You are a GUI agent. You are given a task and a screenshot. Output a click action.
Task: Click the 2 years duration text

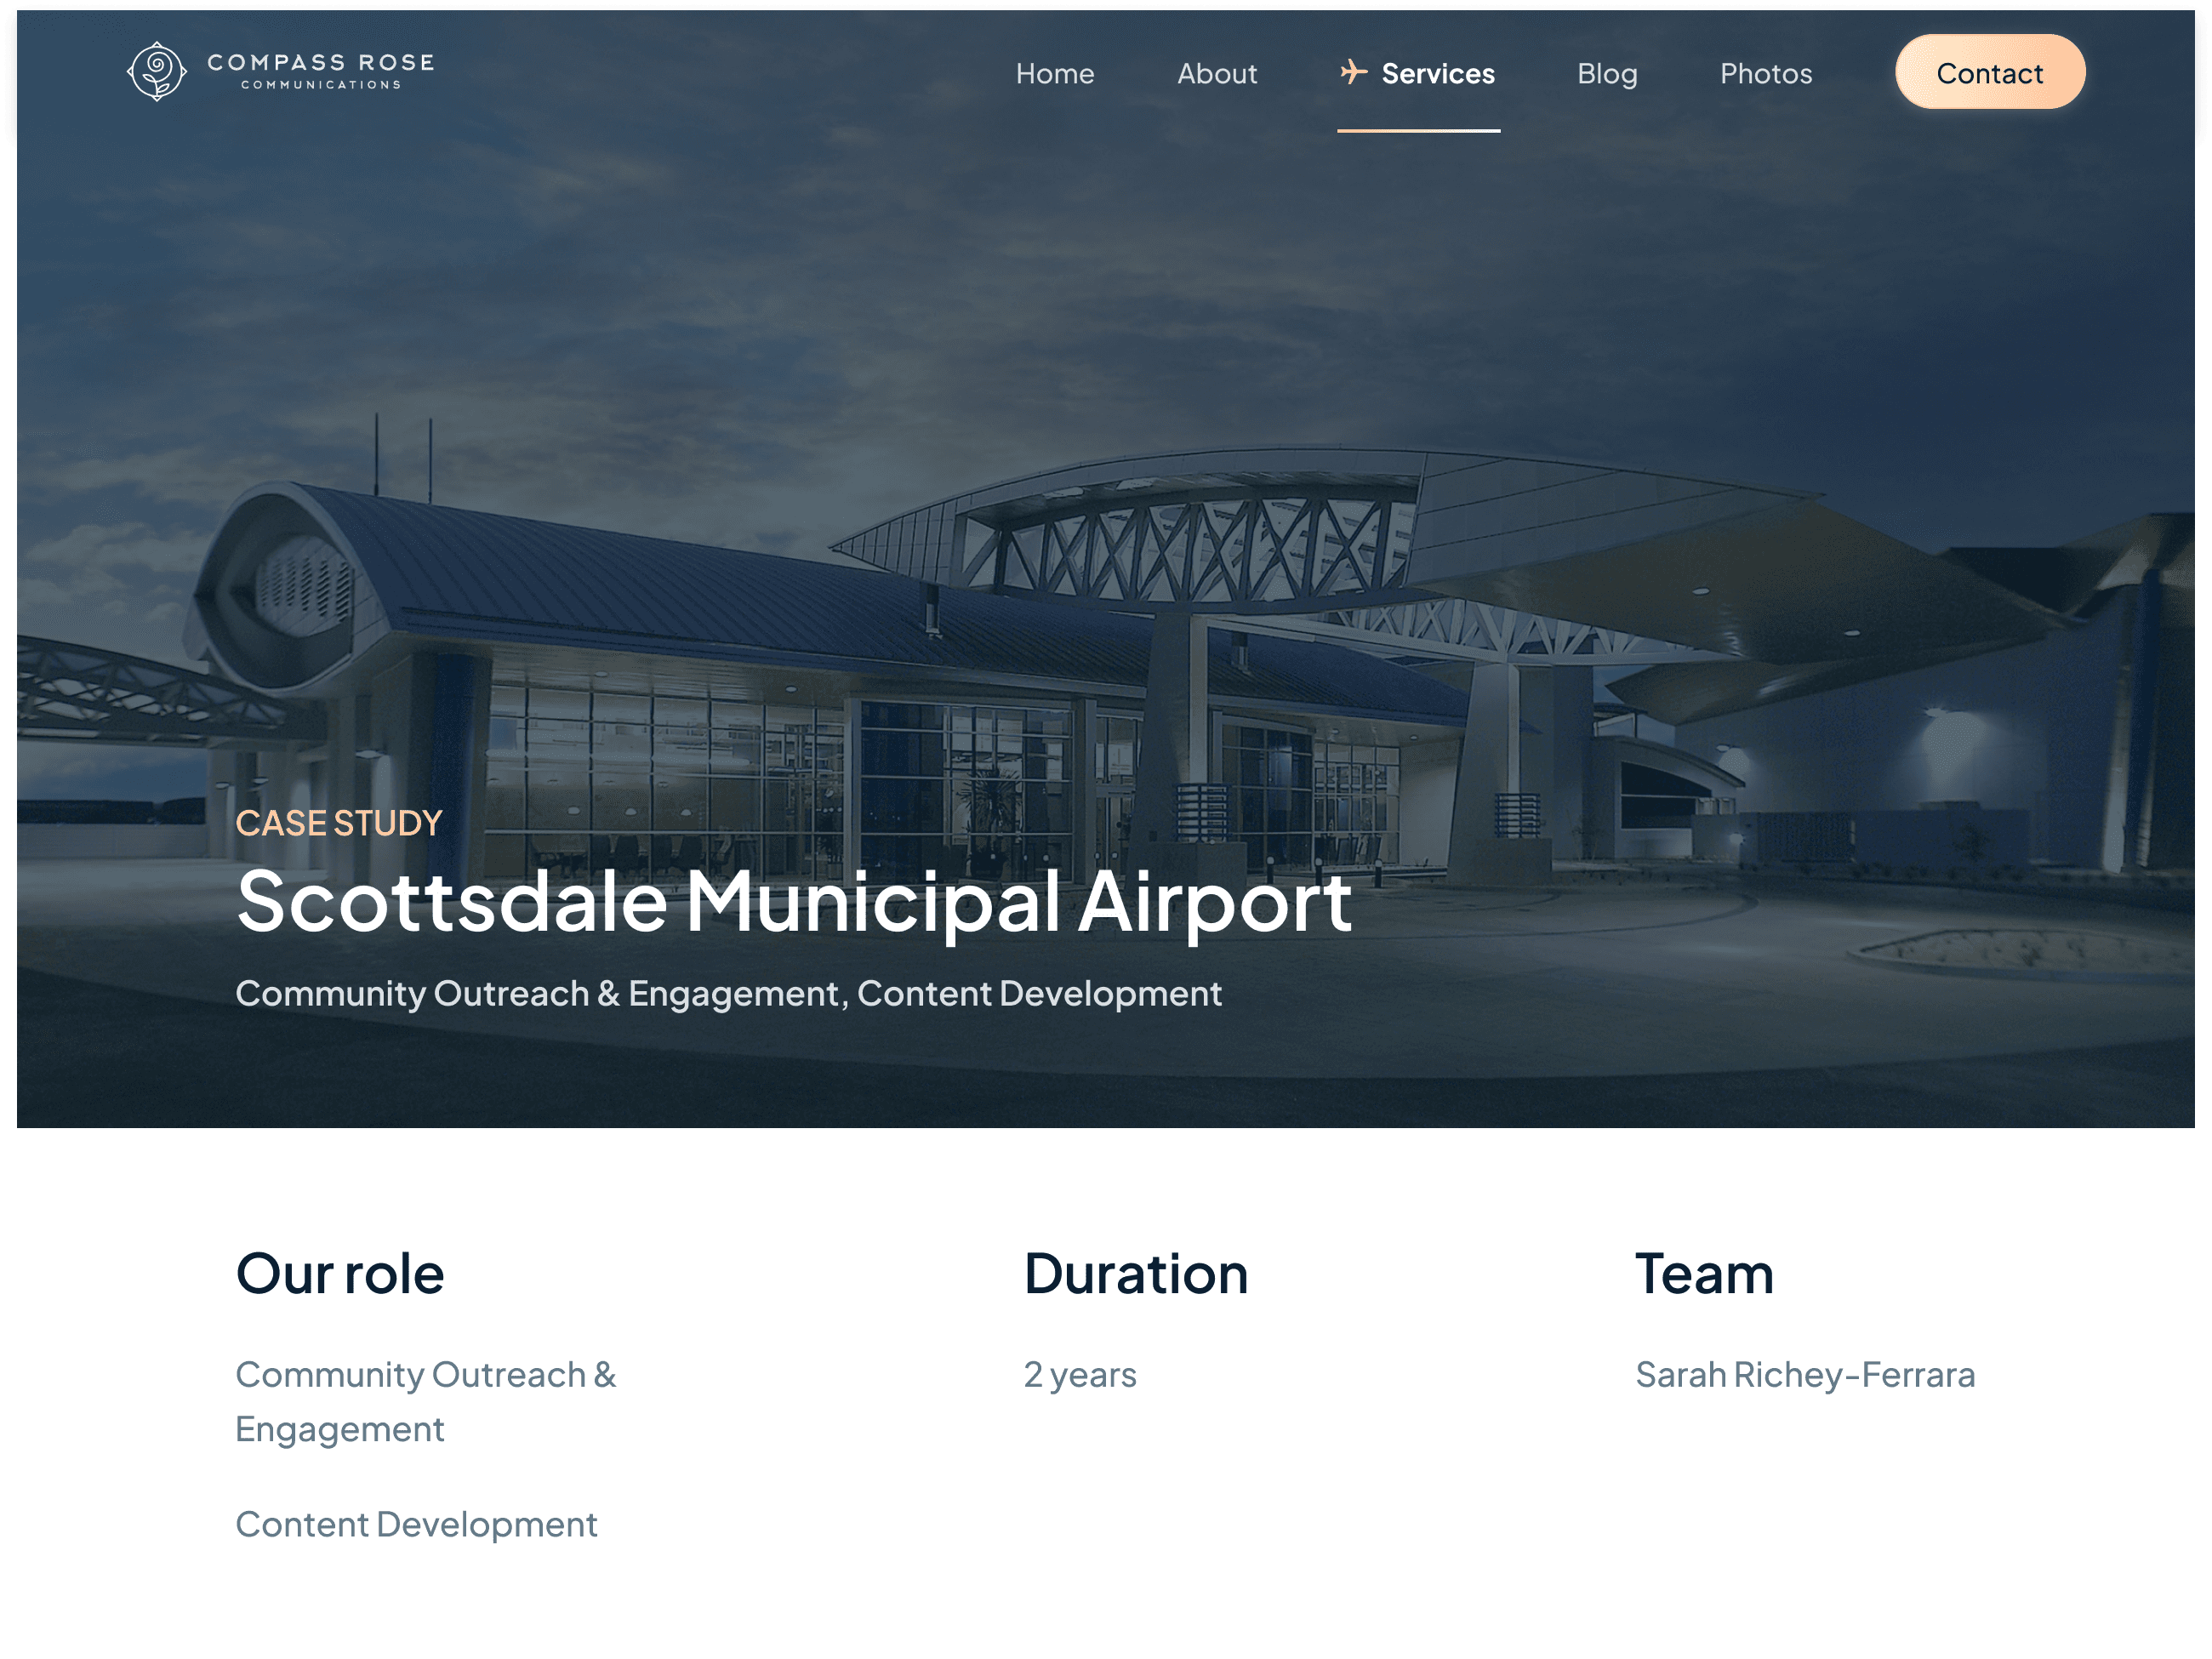tap(1079, 1374)
